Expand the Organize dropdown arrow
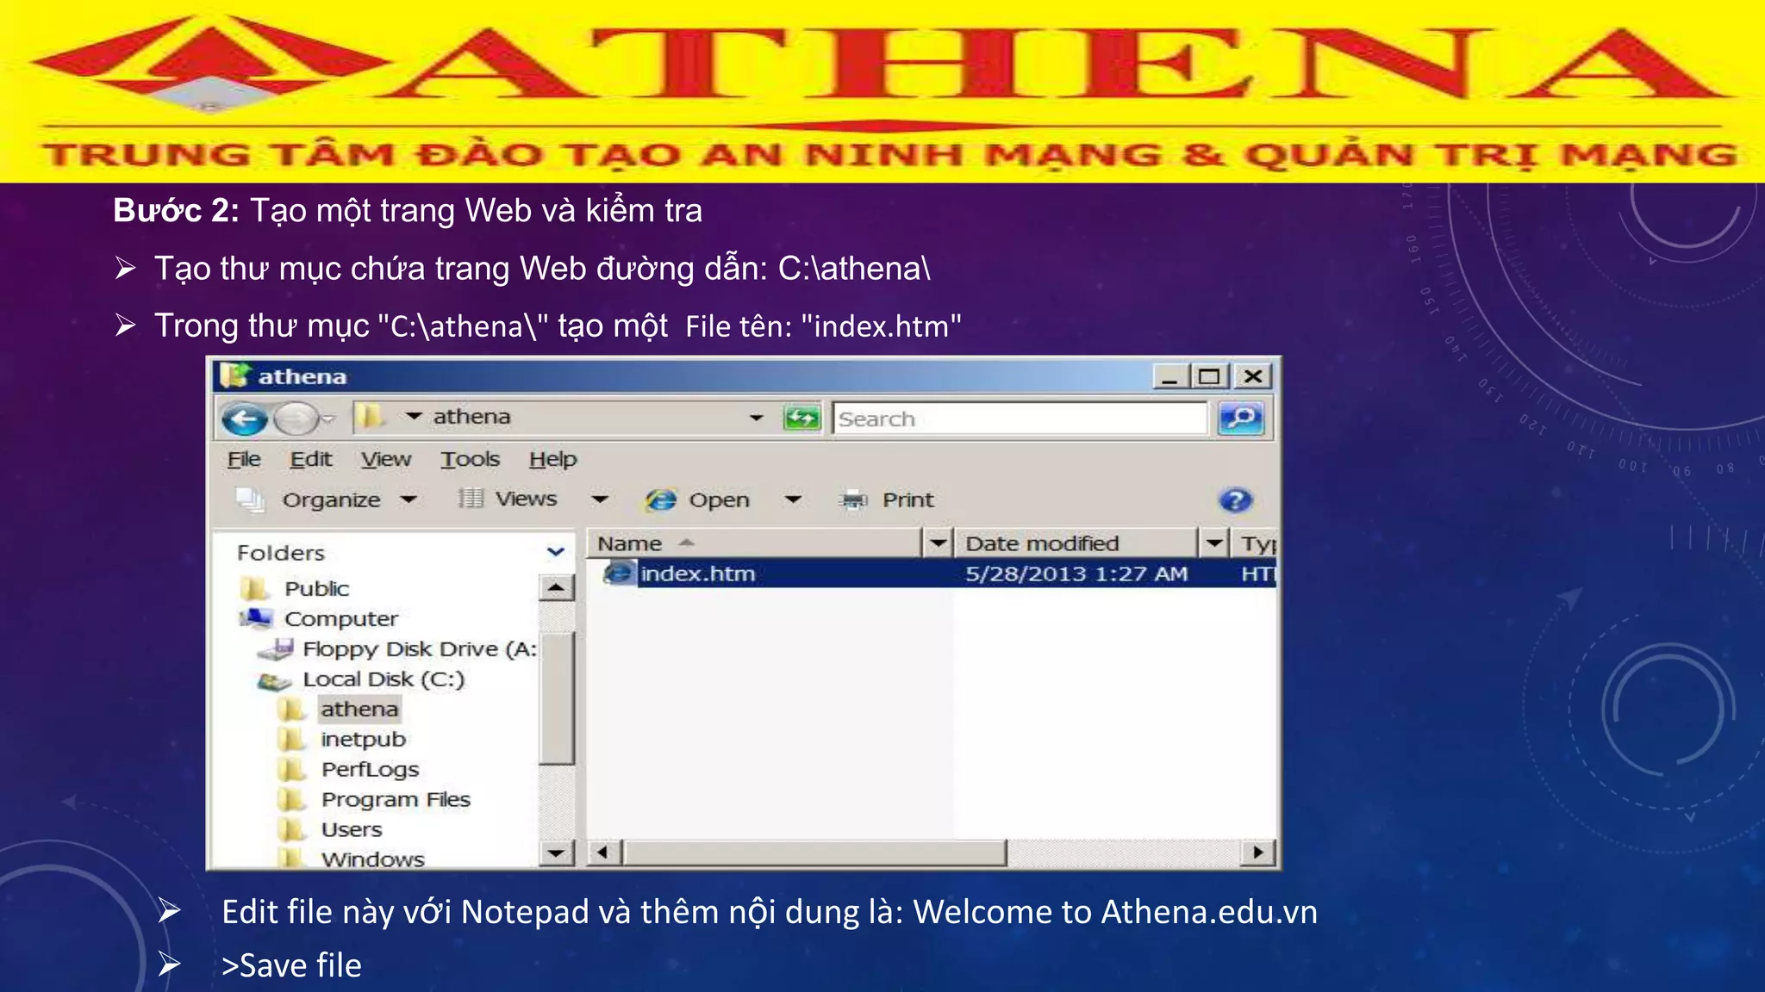The height and width of the screenshot is (992, 1765). click(409, 500)
